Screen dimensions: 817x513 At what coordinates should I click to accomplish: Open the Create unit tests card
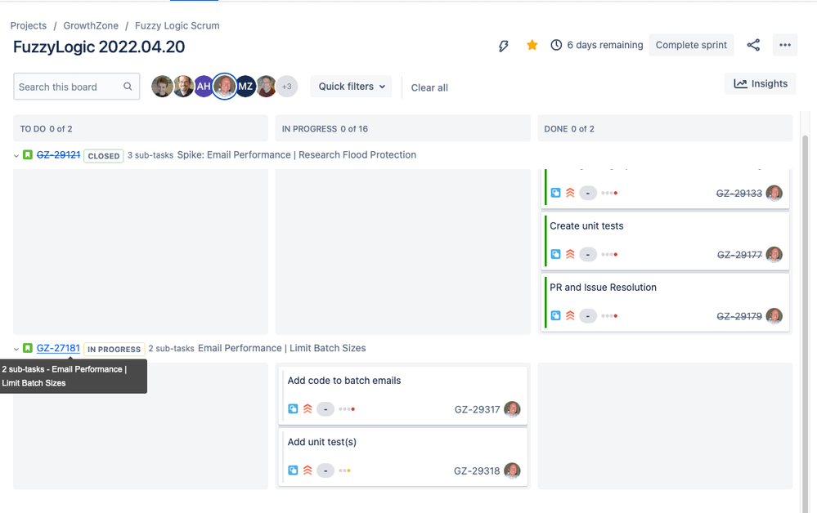coord(666,241)
